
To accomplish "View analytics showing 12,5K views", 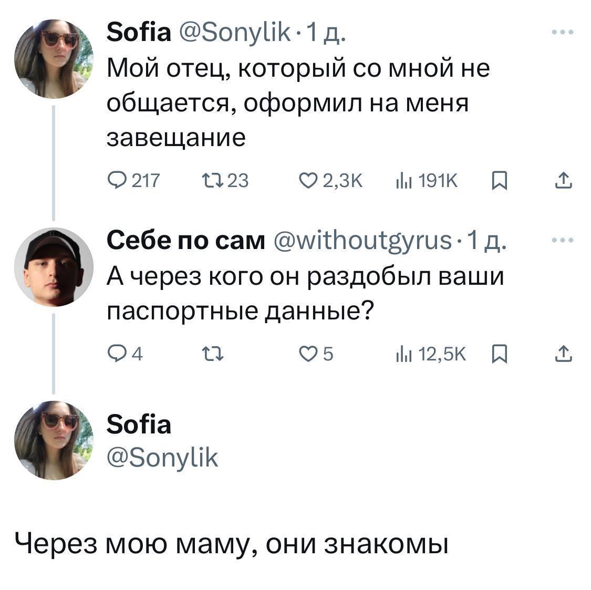I will point(402,356).
